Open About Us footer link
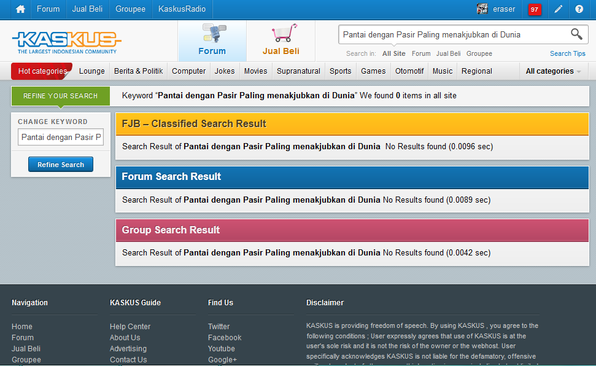 [125, 338]
